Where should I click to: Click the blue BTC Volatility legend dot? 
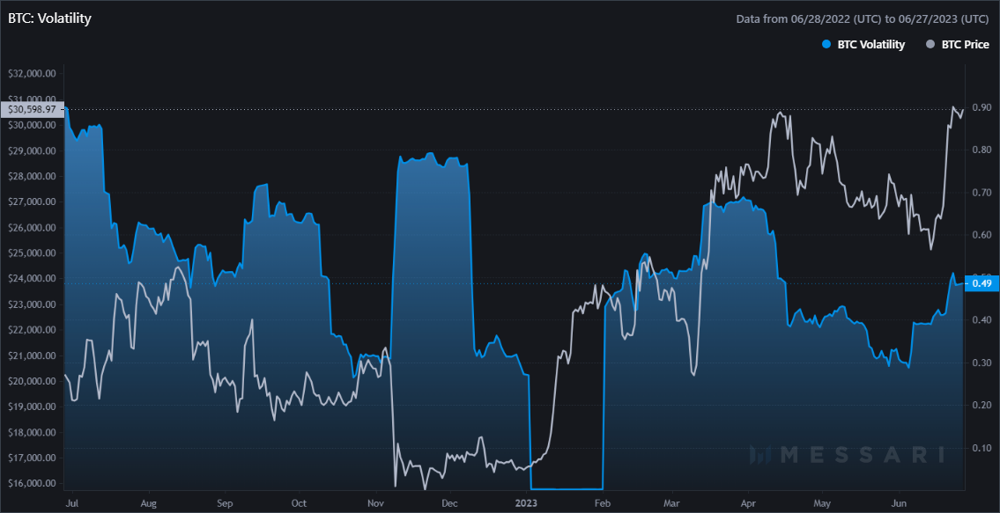(826, 45)
